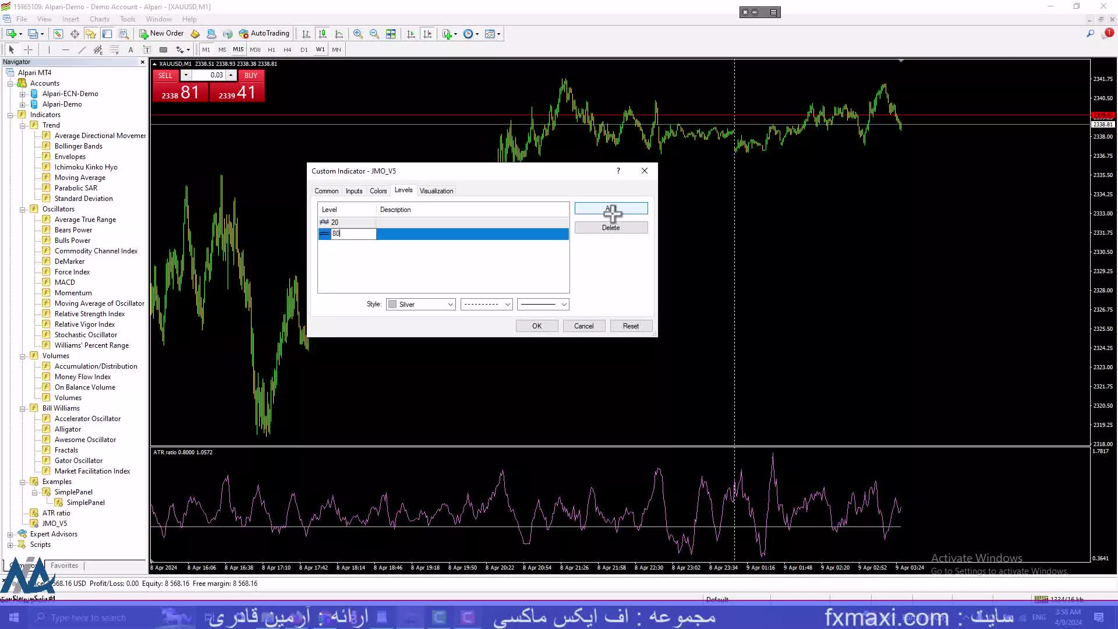Click the chart shift icon in toolbar
Image resolution: width=1118 pixels, height=629 pixels.
(x=409, y=33)
